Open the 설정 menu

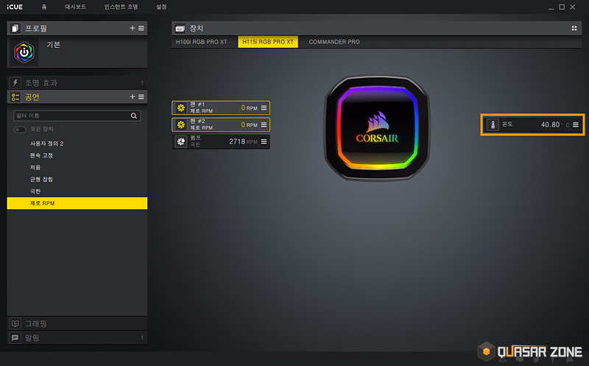point(161,7)
